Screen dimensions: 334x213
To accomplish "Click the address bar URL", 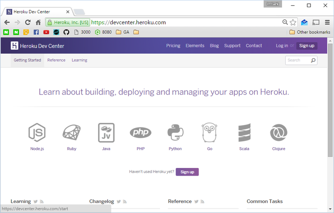I will 129,23.
